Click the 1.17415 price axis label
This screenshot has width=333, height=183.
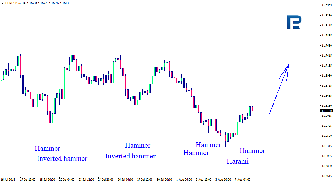[326, 56]
